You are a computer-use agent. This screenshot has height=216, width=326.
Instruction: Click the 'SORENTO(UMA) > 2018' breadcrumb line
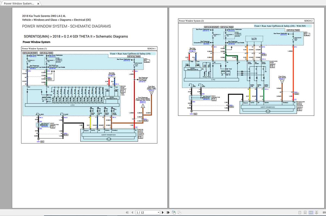(76, 36)
